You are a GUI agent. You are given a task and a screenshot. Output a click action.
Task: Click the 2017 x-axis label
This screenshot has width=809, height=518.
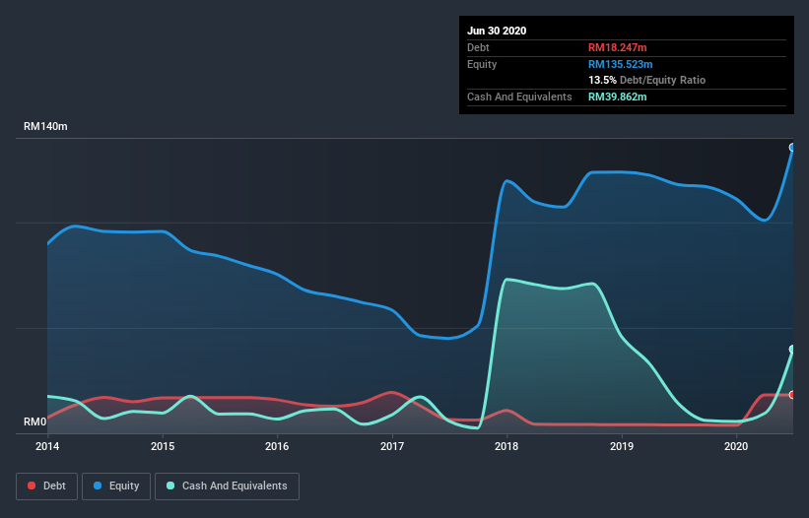[x=392, y=446]
